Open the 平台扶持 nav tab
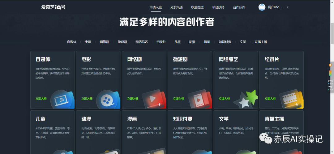Screen dimensions: 334x154 tap(218, 7)
